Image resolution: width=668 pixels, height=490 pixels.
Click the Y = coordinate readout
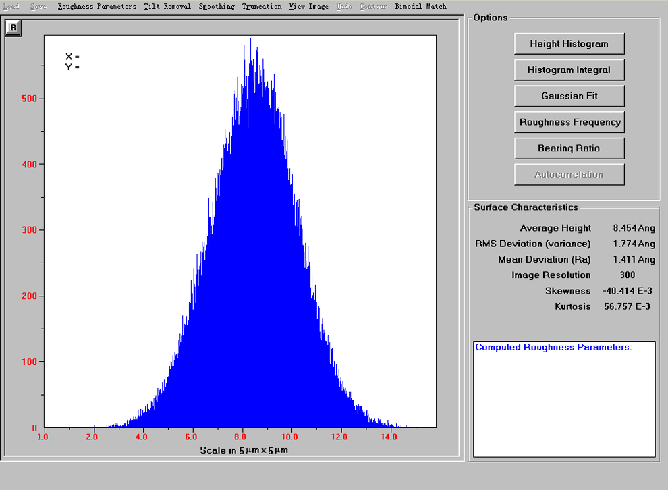(x=72, y=67)
